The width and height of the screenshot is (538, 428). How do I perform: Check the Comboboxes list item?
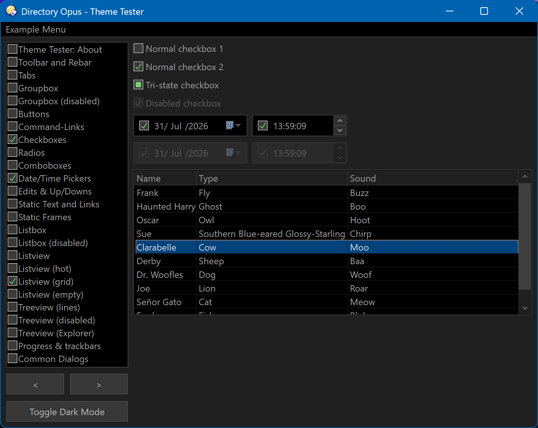[13, 165]
